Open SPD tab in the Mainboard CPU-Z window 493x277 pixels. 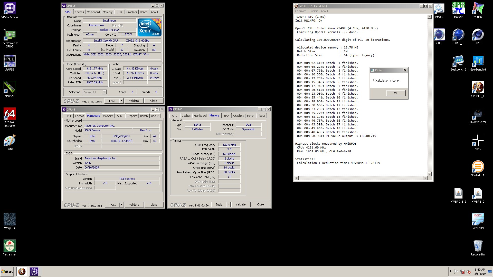(120, 116)
